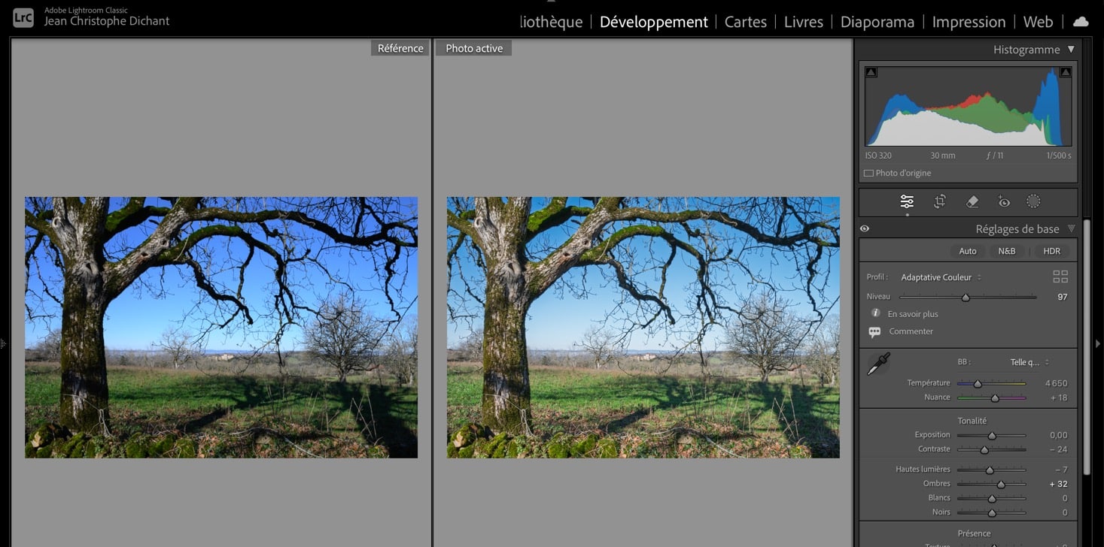Viewport: 1104px width, 547px height.
Task: Click the Tonalité section label
Action: 972,421
